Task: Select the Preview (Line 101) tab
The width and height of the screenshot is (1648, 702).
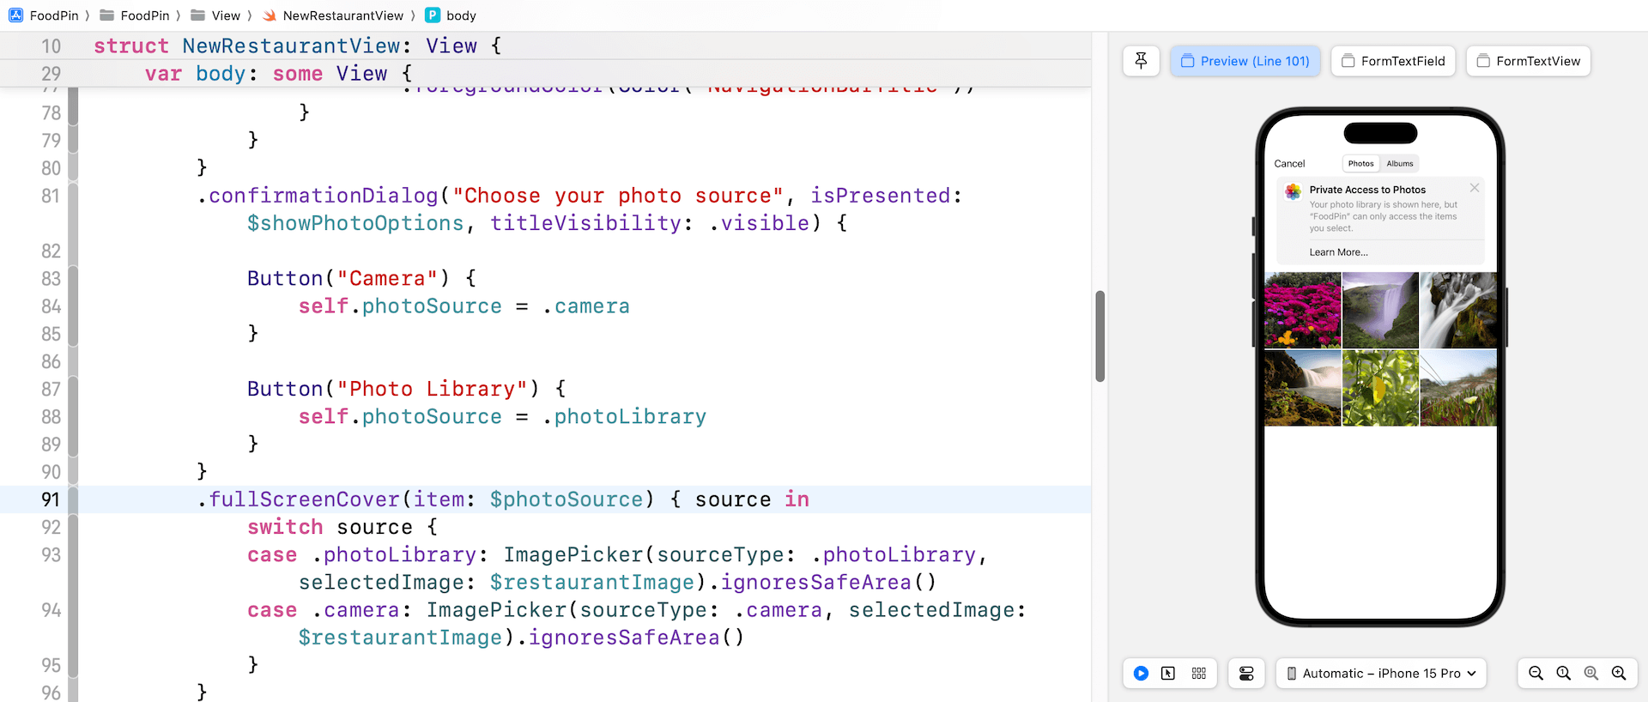Action: click(1245, 61)
